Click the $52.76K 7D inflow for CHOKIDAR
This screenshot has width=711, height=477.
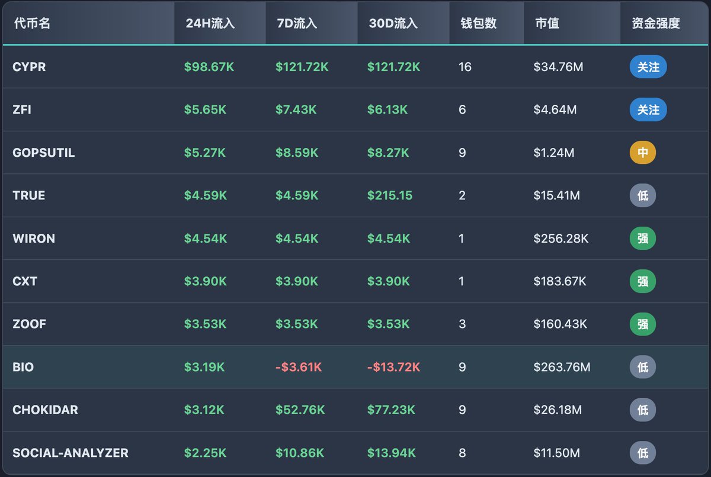click(300, 410)
